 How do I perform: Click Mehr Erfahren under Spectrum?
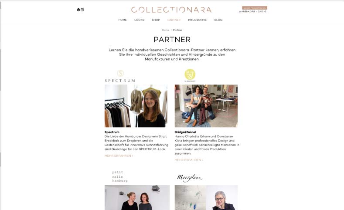click(119, 156)
